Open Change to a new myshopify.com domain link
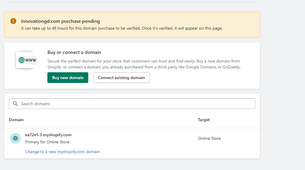This screenshot has height=170, width=305. pyautogui.click(x=62, y=152)
